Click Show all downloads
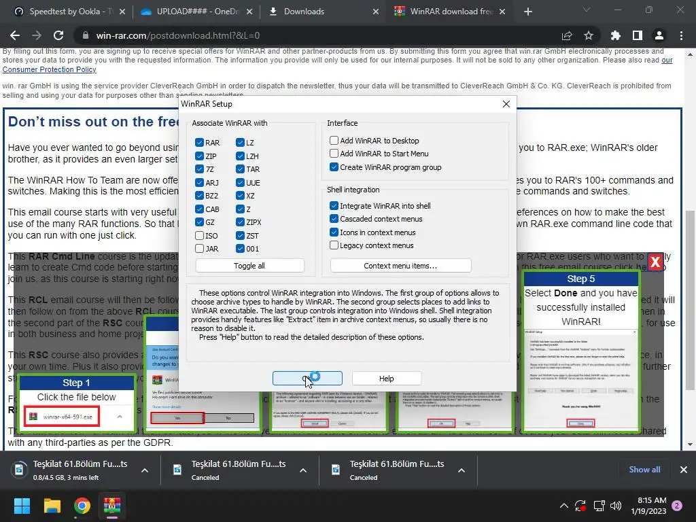Viewport: 696px width, 522px height. coord(644,470)
